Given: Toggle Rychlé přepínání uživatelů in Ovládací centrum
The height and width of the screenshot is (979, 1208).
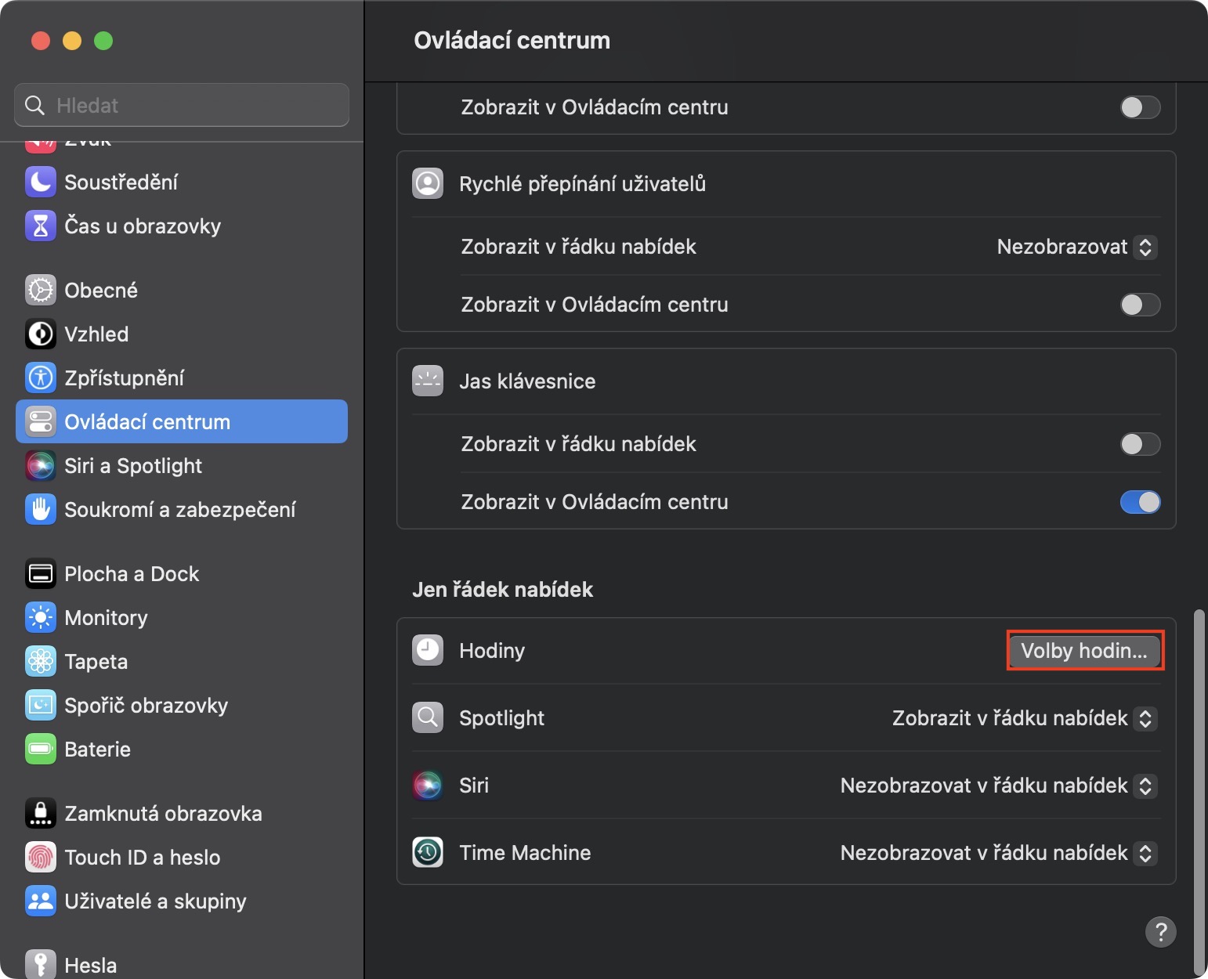Looking at the screenshot, I should pyautogui.click(x=1140, y=305).
